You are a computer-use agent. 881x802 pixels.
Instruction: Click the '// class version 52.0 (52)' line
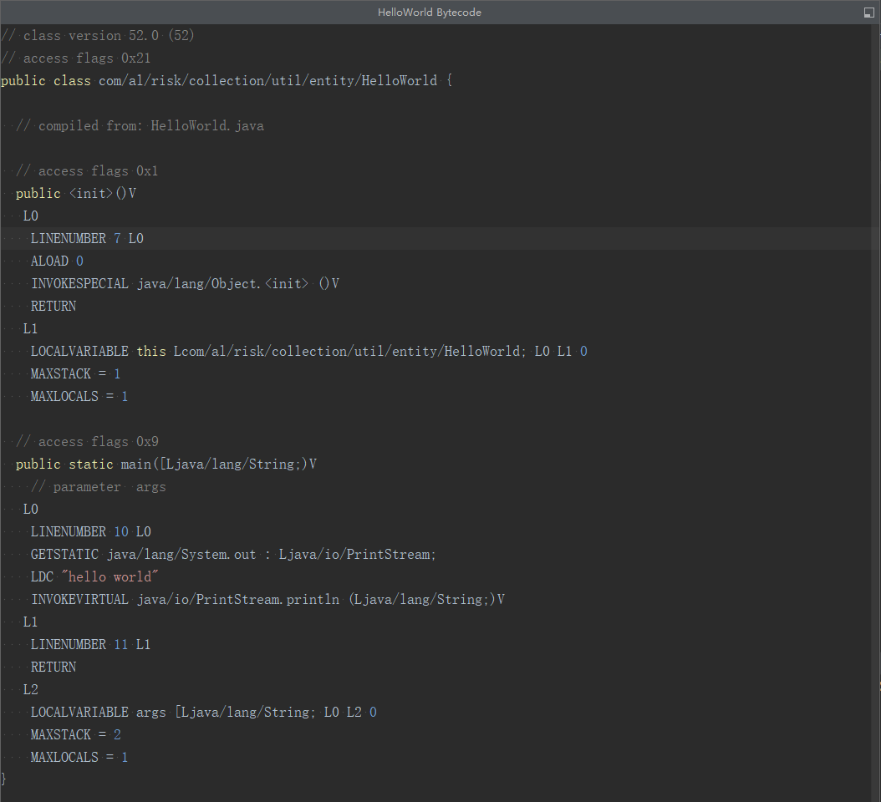coord(98,35)
